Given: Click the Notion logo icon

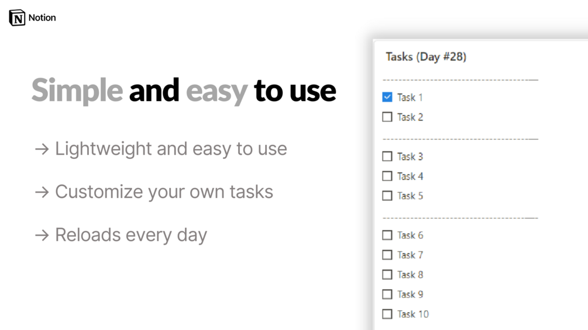Looking at the screenshot, I should pos(17,18).
